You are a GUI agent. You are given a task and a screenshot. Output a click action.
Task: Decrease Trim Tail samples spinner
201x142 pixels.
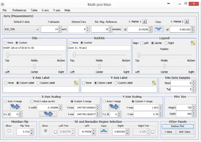point(194,91)
